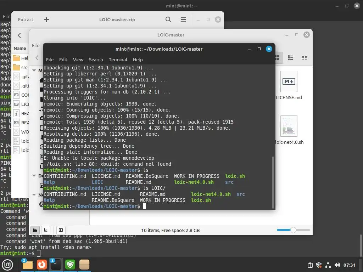The width and height of the screenshot is (363, 272).
Task: Open the archive manager taskbar item
Action: 84,265
